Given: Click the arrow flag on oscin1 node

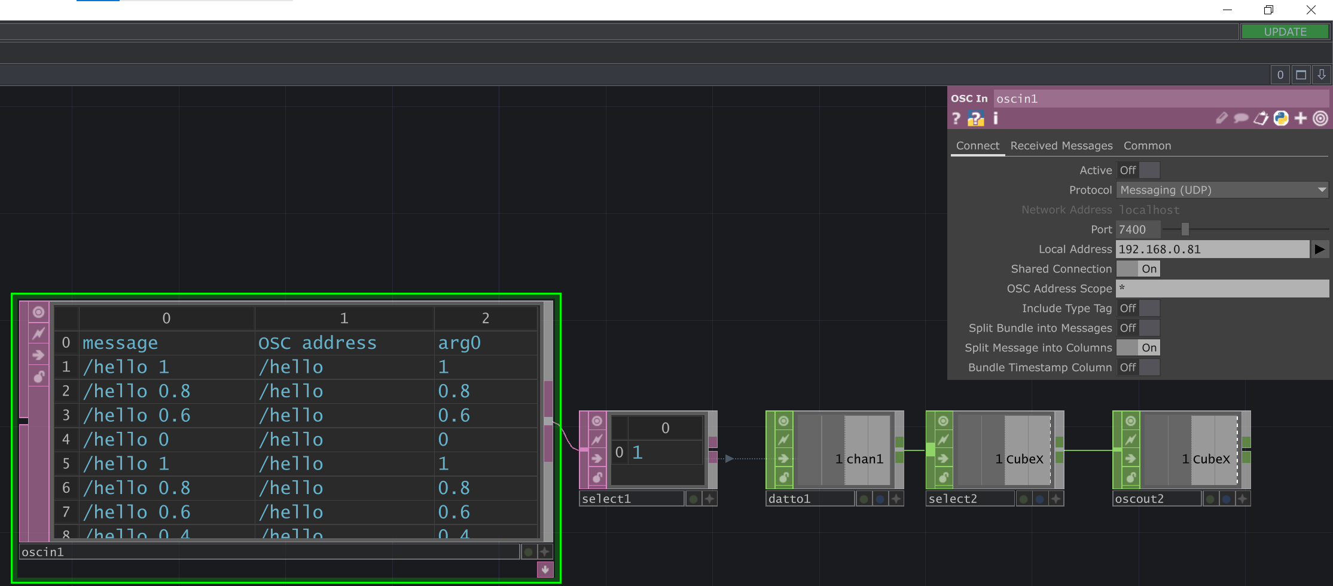Looking at the screenshot, I should coord(38,355).
